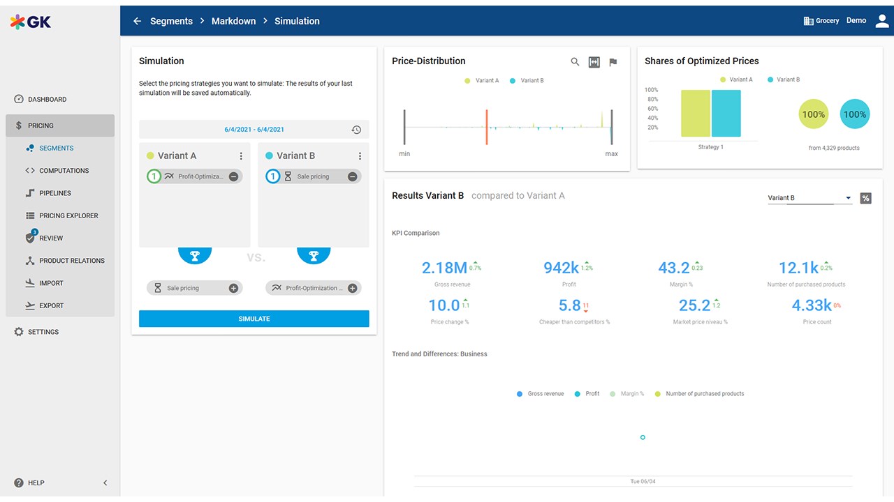Toggle Number of purchased products legend
894x502 pixels.
tap(699, 394)
